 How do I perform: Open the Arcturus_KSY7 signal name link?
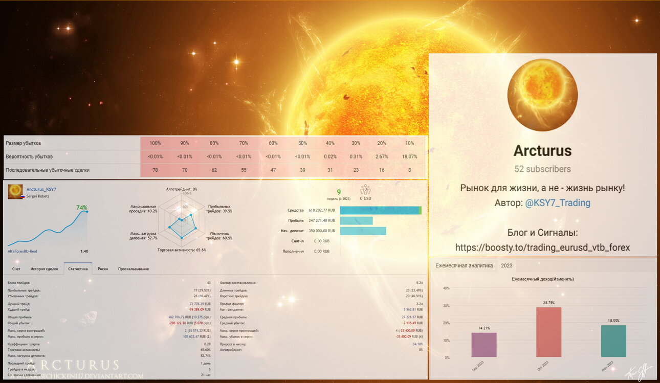click(41, 189)
